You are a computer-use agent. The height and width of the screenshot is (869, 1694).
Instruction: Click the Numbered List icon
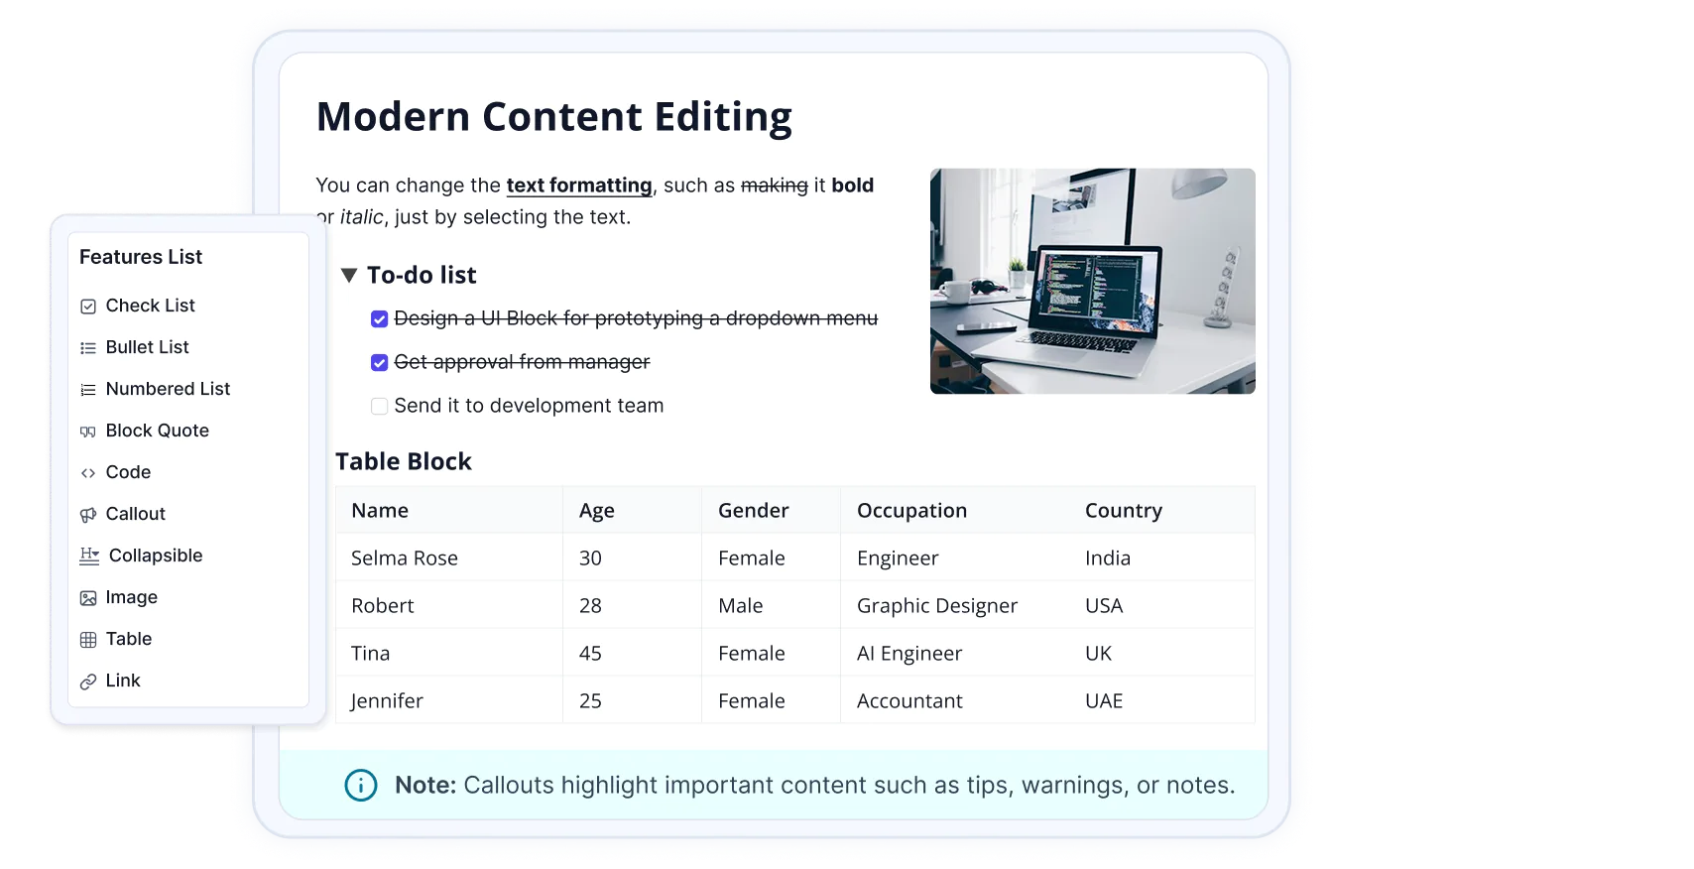88,390
